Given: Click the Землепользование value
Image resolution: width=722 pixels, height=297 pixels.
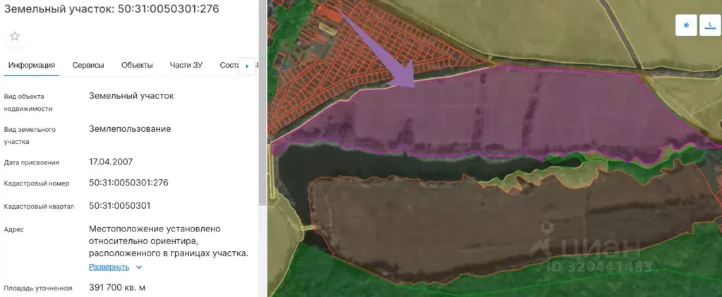Looking at the screenshot, I should [130, 129].
